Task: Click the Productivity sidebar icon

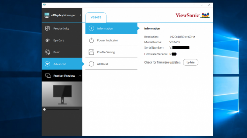Action: (x=47, y=28)
